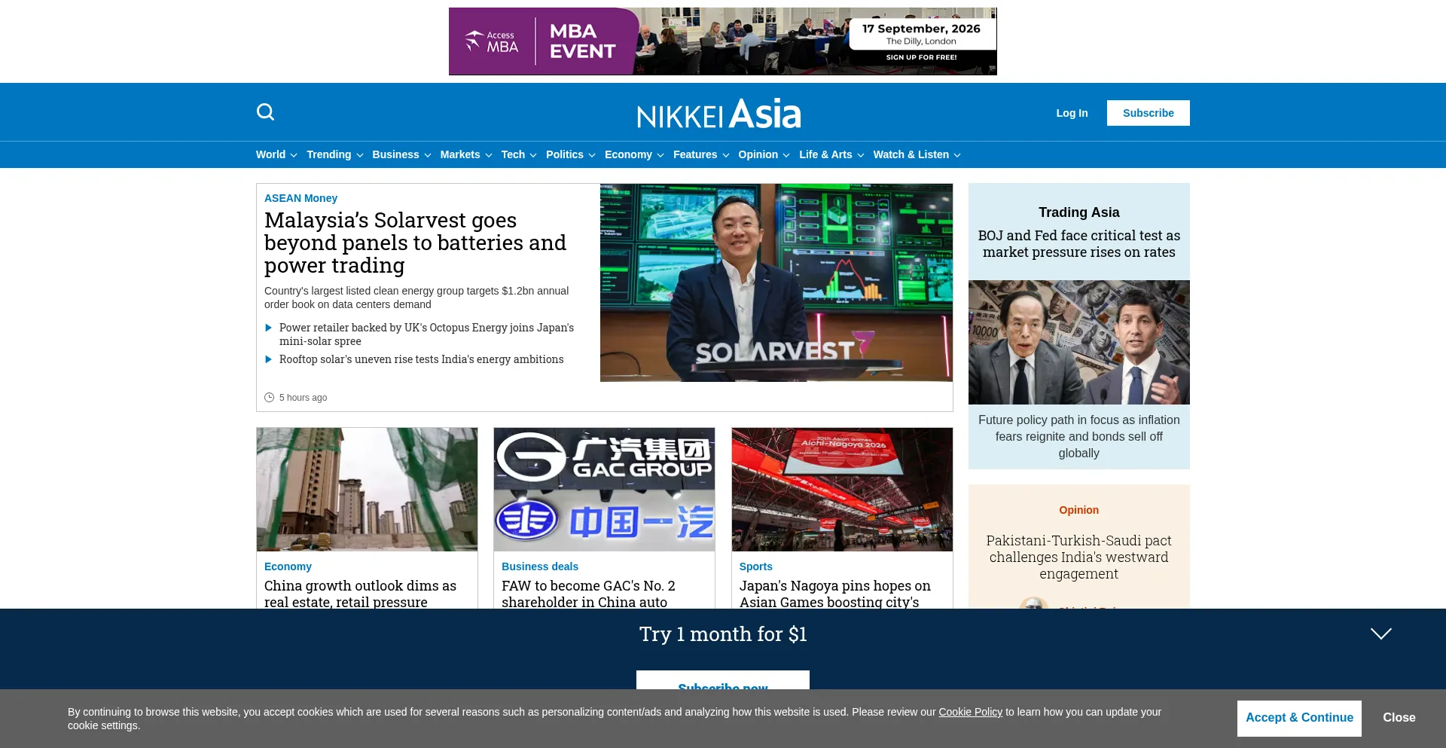Open the ASEAN Money section link

click(300, 198)
